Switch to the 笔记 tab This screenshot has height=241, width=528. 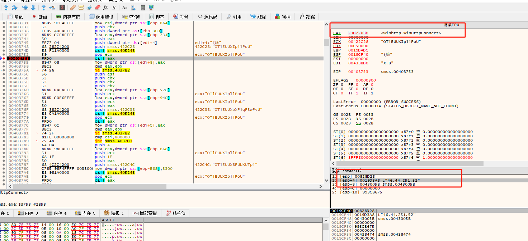(15, 17)
